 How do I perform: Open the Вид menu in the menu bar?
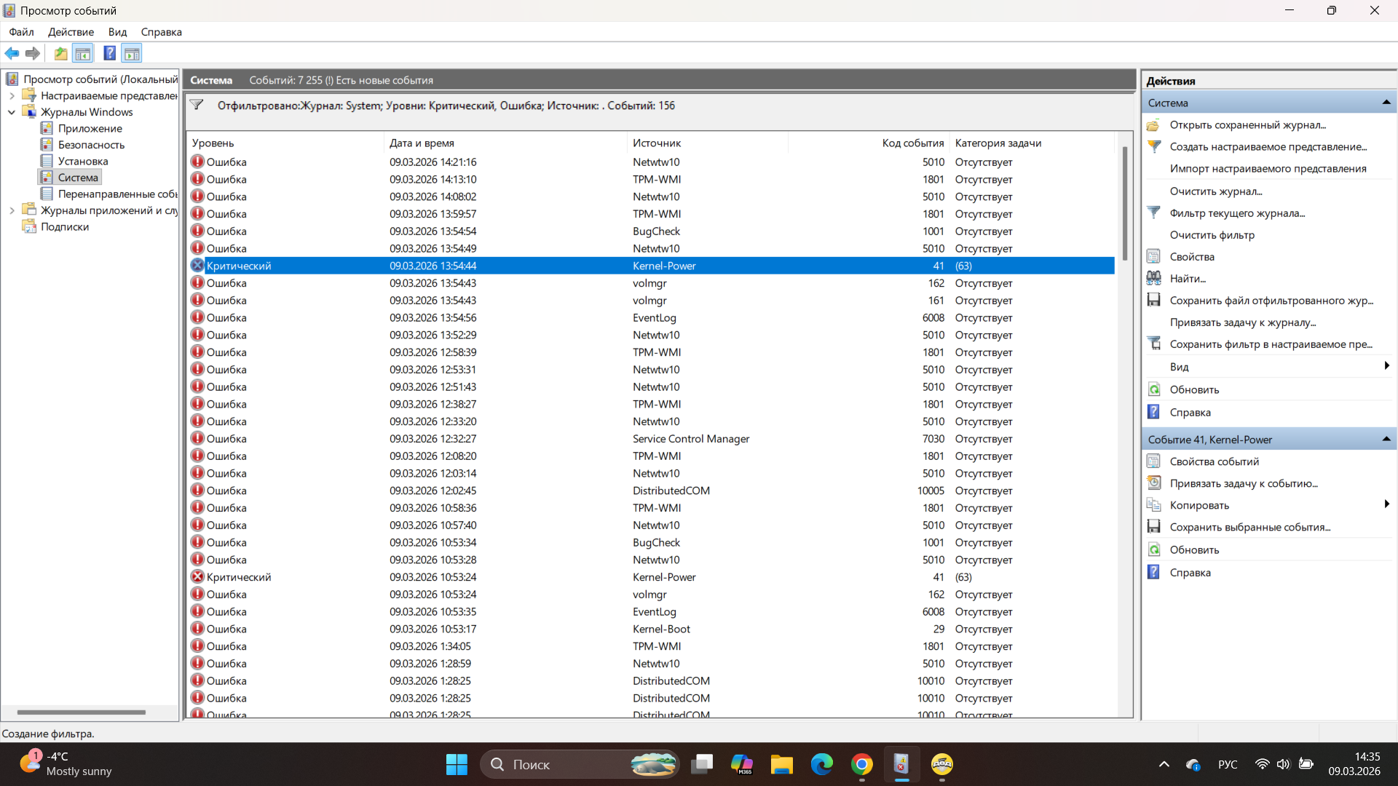coord(117,32)
